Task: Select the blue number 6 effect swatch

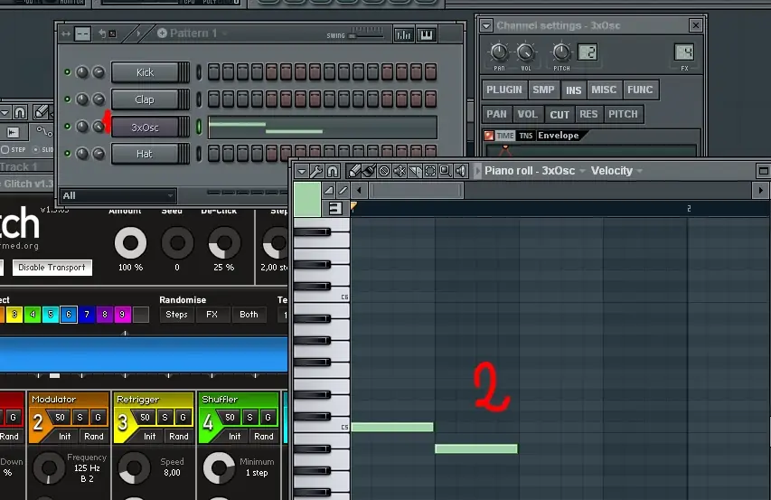Action: pyautogui.click(x=69, y=314)
